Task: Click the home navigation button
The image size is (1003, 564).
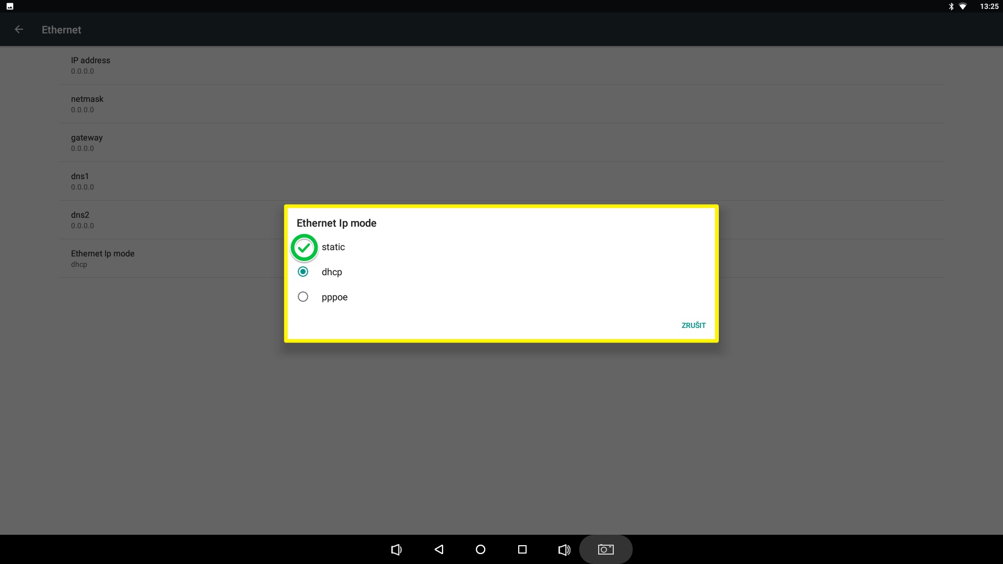Action: tap(480, 549)
